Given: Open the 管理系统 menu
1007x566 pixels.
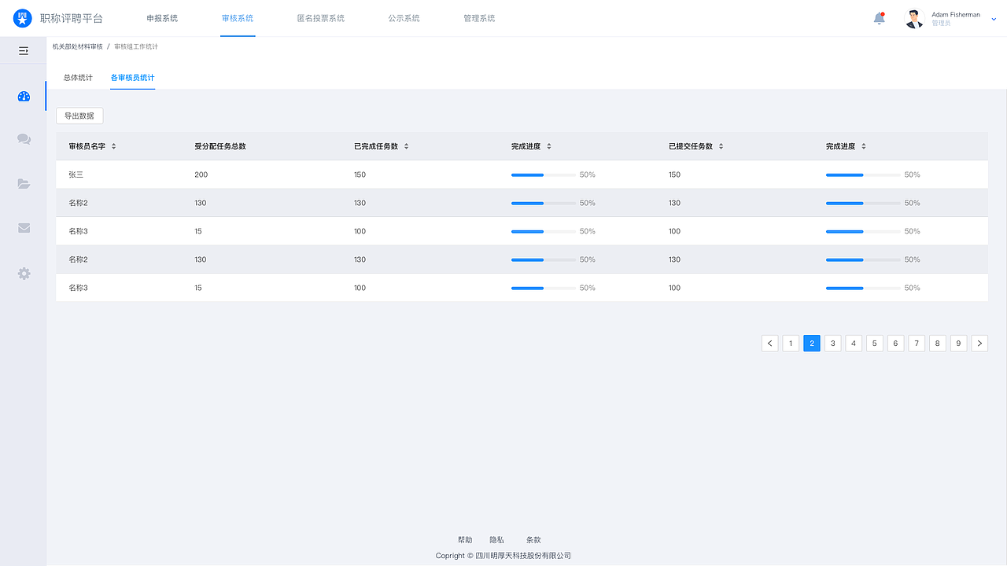Looking at the screenshot, I should (x=479, y=18).
